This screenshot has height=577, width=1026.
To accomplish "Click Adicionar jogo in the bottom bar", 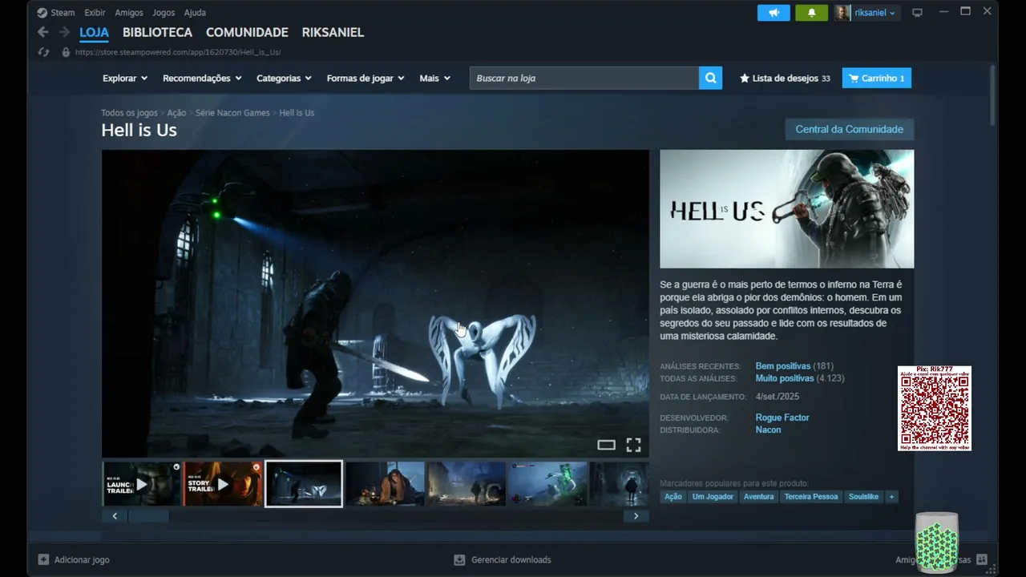I will click(82, 559).
